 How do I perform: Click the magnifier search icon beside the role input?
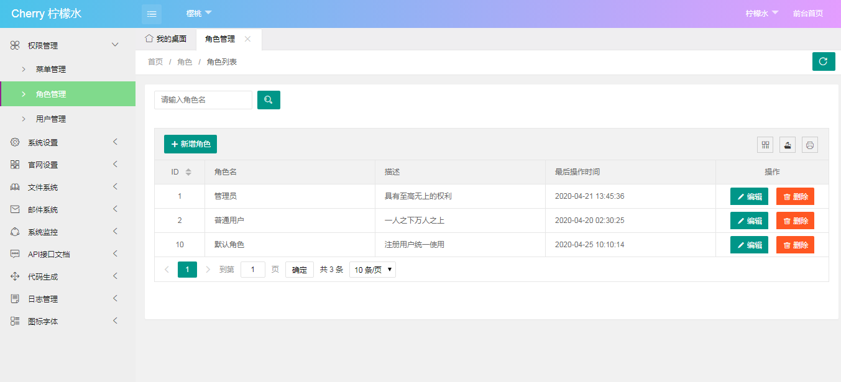269,99
